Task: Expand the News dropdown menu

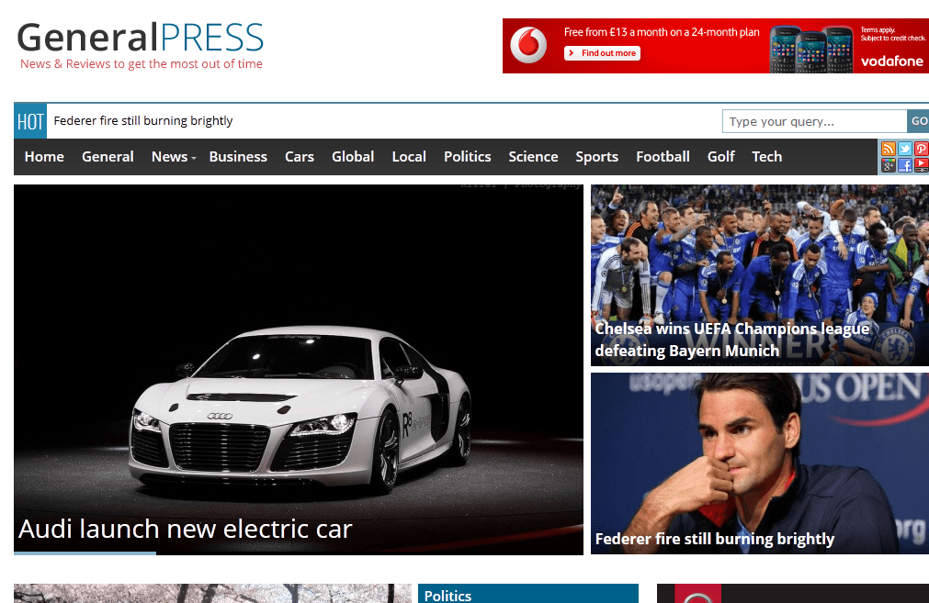Action: 174,157
